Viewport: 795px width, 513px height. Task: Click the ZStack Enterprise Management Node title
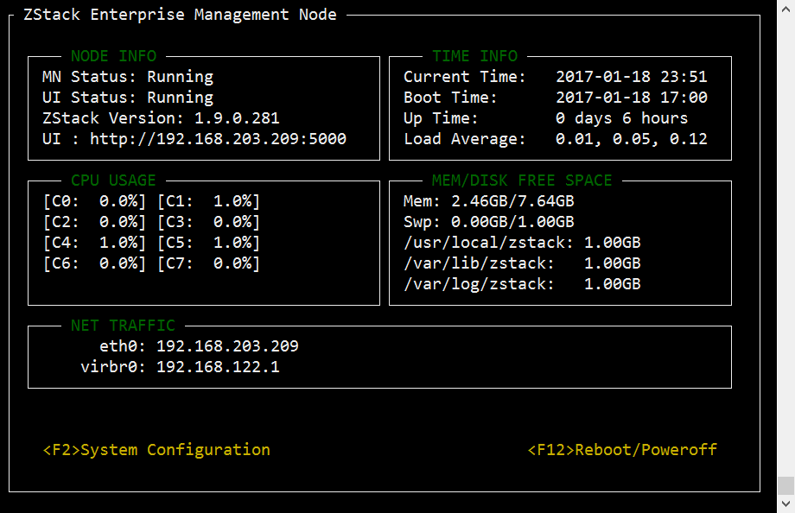click(180, 14)
